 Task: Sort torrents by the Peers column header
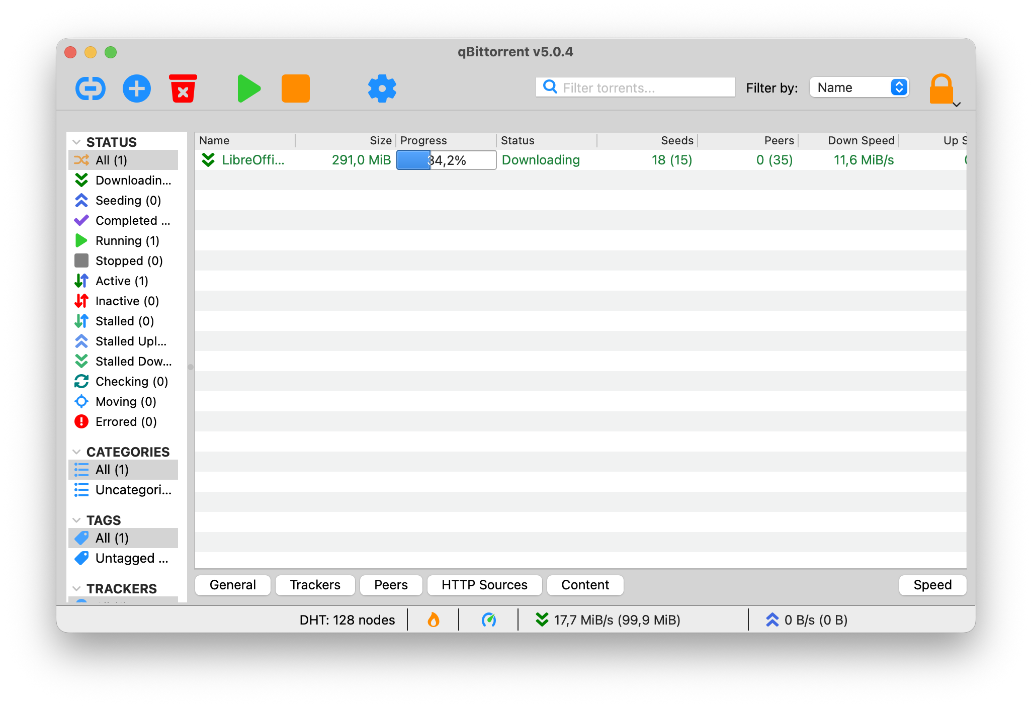pyautogui.click(x=748, y=141)
